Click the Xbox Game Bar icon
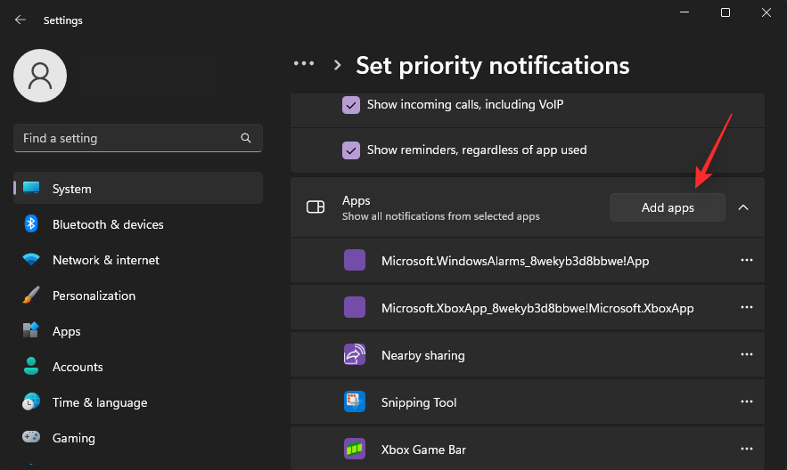 (355, 450)
